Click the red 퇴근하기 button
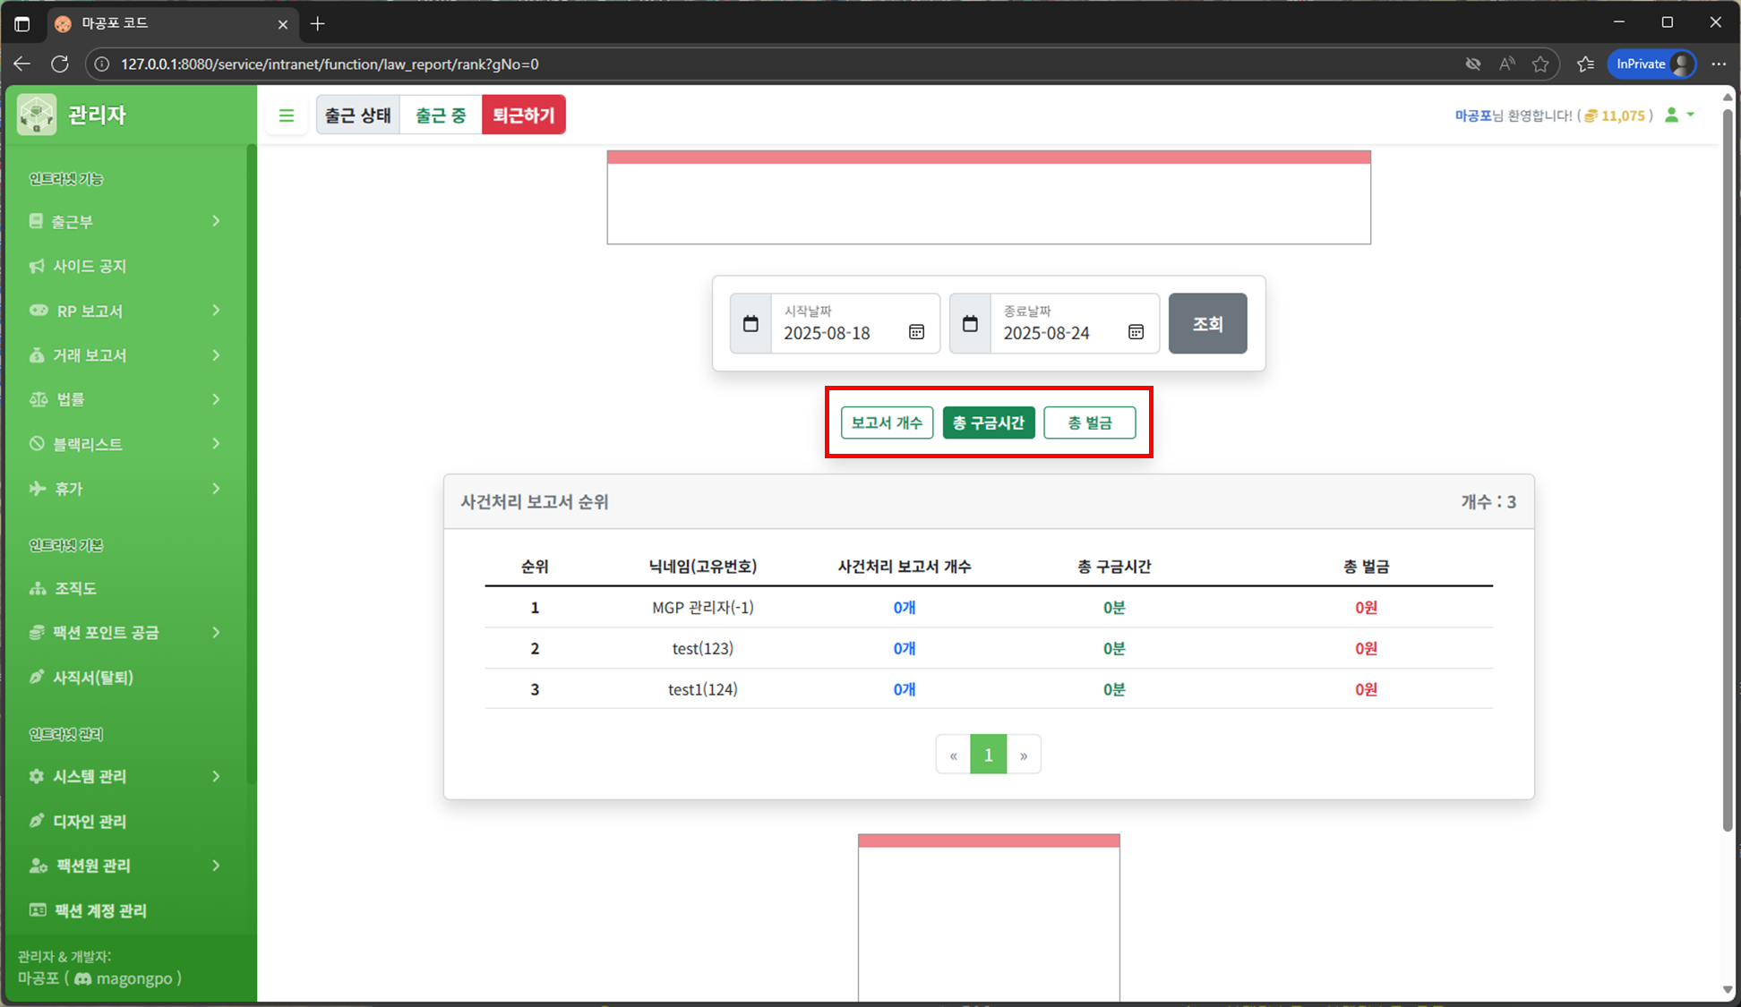Viewport: 1741px width, 1007px height. click(524, 115)
